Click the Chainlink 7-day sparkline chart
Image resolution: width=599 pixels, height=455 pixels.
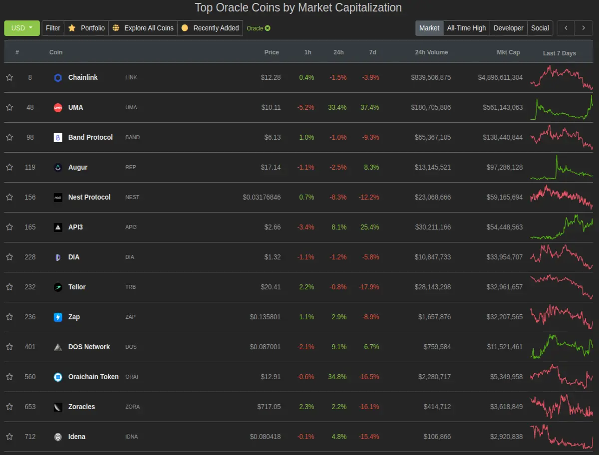(562, 77)
